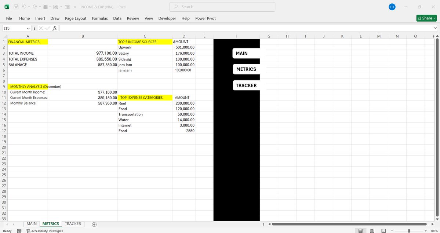The image size is (440, 233).
Task: Select the Transportation cell
Action: pyautogui.click(x=145, y=114)
